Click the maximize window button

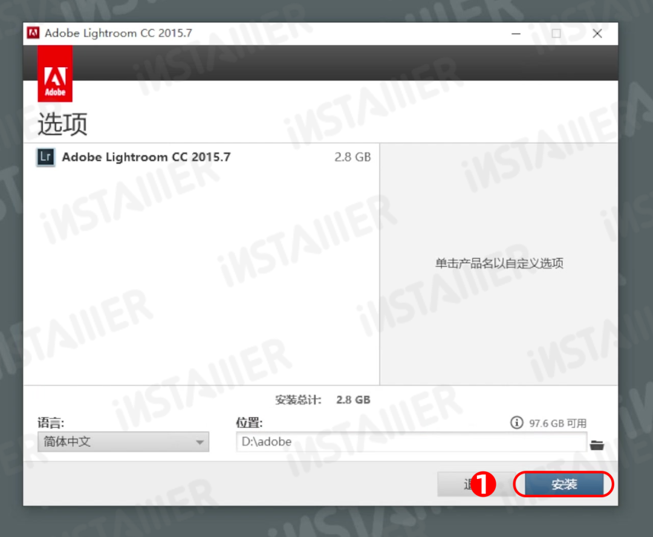click(556, 33)
